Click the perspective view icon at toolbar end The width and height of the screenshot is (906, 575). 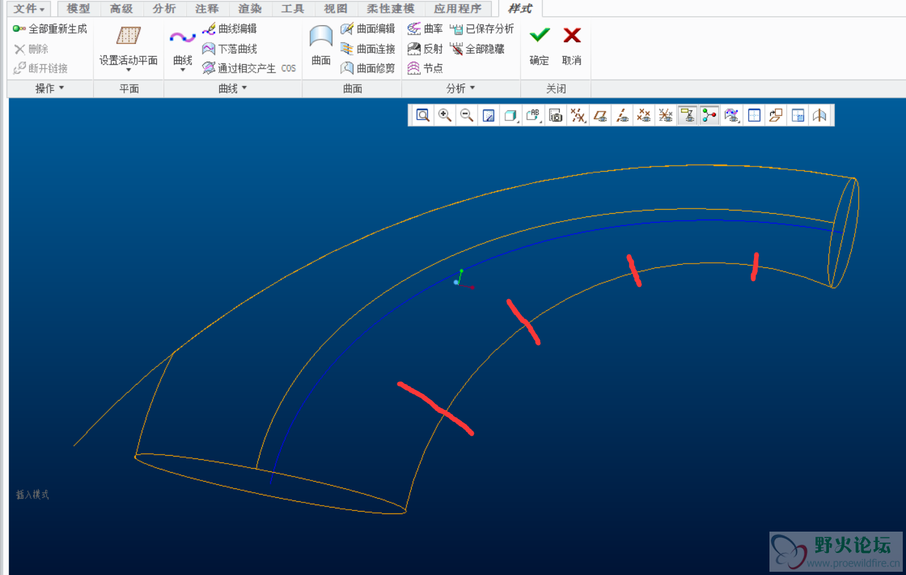click(x=820, y=115)
